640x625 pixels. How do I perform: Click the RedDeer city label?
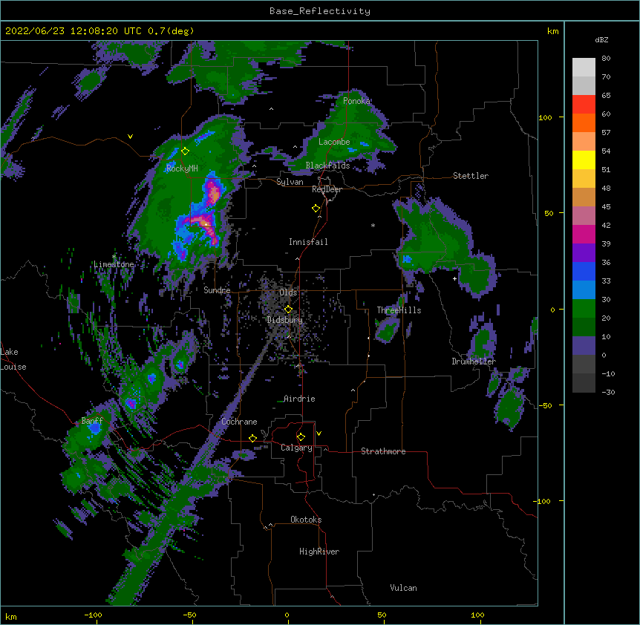pyautogui.click(x=327, y=189)
